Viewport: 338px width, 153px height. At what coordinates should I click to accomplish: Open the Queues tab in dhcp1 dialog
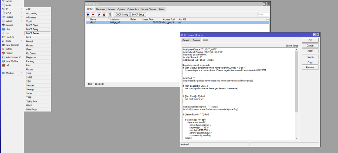click(x=196, y=40)
